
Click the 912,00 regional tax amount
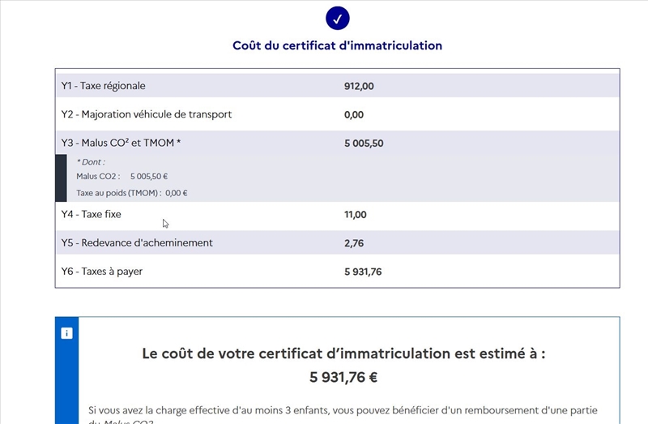click(359, 86)
